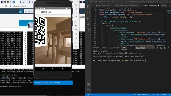Click the VS Code terminal command line
171x96 pixels.
[120, 61]
